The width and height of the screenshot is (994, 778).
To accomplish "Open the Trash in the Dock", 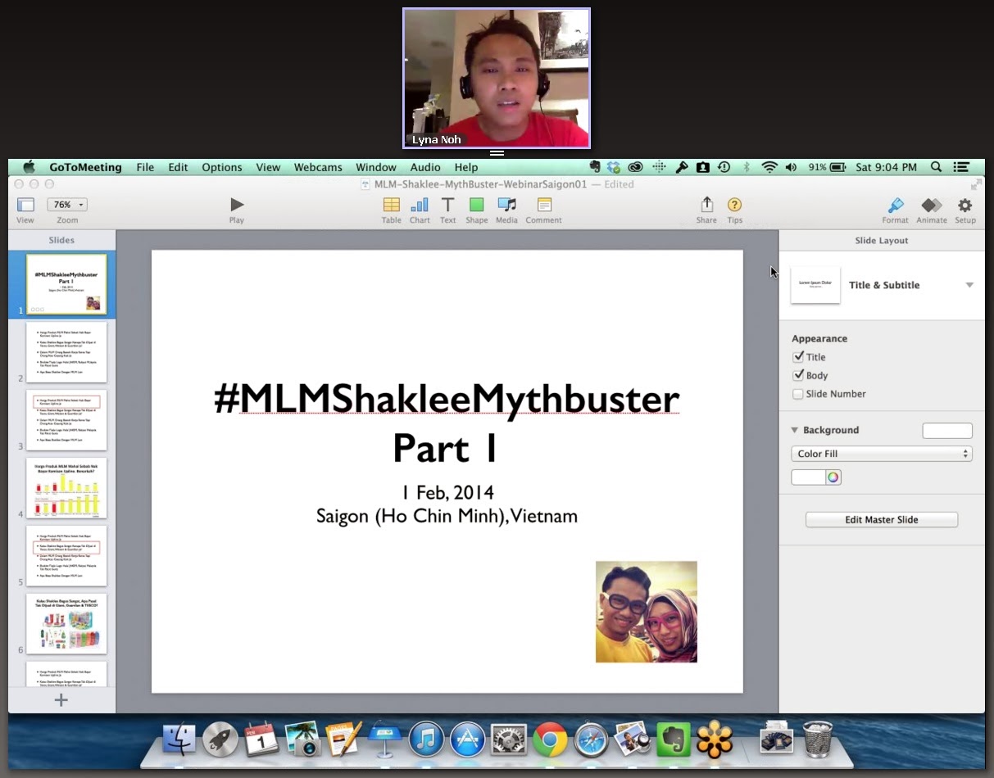I will coord(818,739).
